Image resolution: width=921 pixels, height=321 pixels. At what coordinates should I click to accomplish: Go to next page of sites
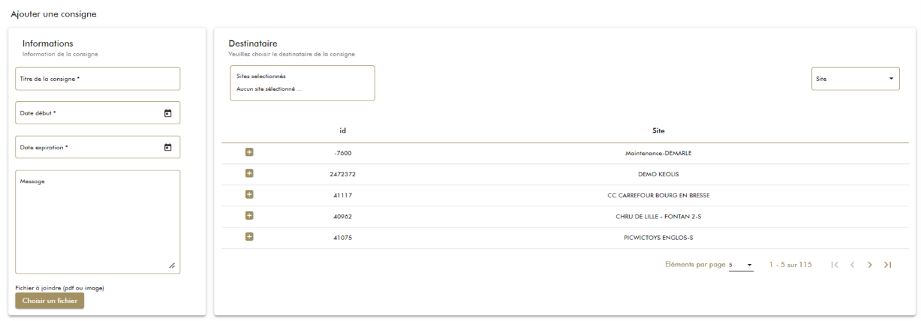coord(870,265)
